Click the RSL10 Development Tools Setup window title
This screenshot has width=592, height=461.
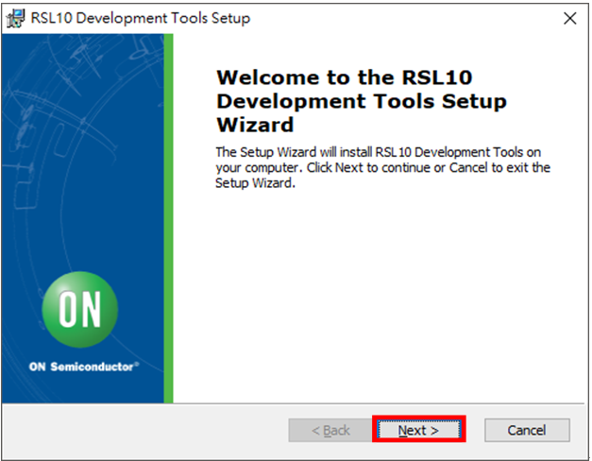pyautogui.click(x=141, y=18)
